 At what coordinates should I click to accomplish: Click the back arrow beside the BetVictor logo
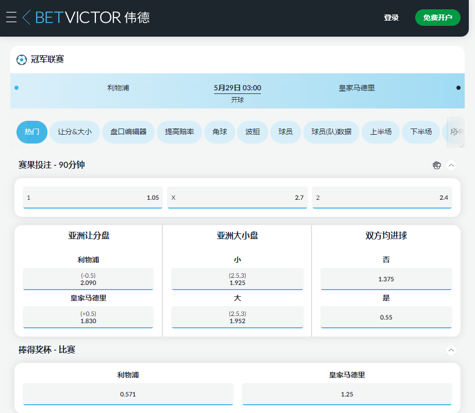pyautogui.click(x=27, y=17)
